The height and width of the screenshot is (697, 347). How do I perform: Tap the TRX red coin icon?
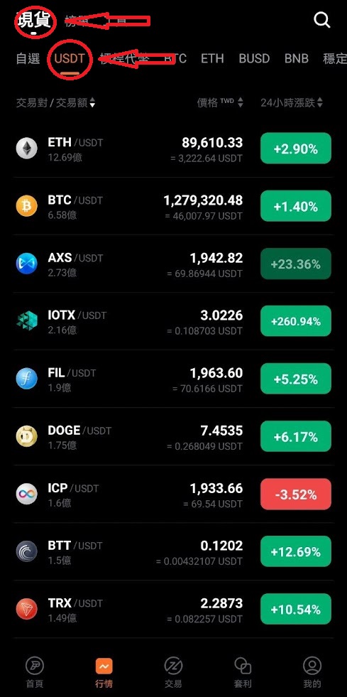coord(27,610)
